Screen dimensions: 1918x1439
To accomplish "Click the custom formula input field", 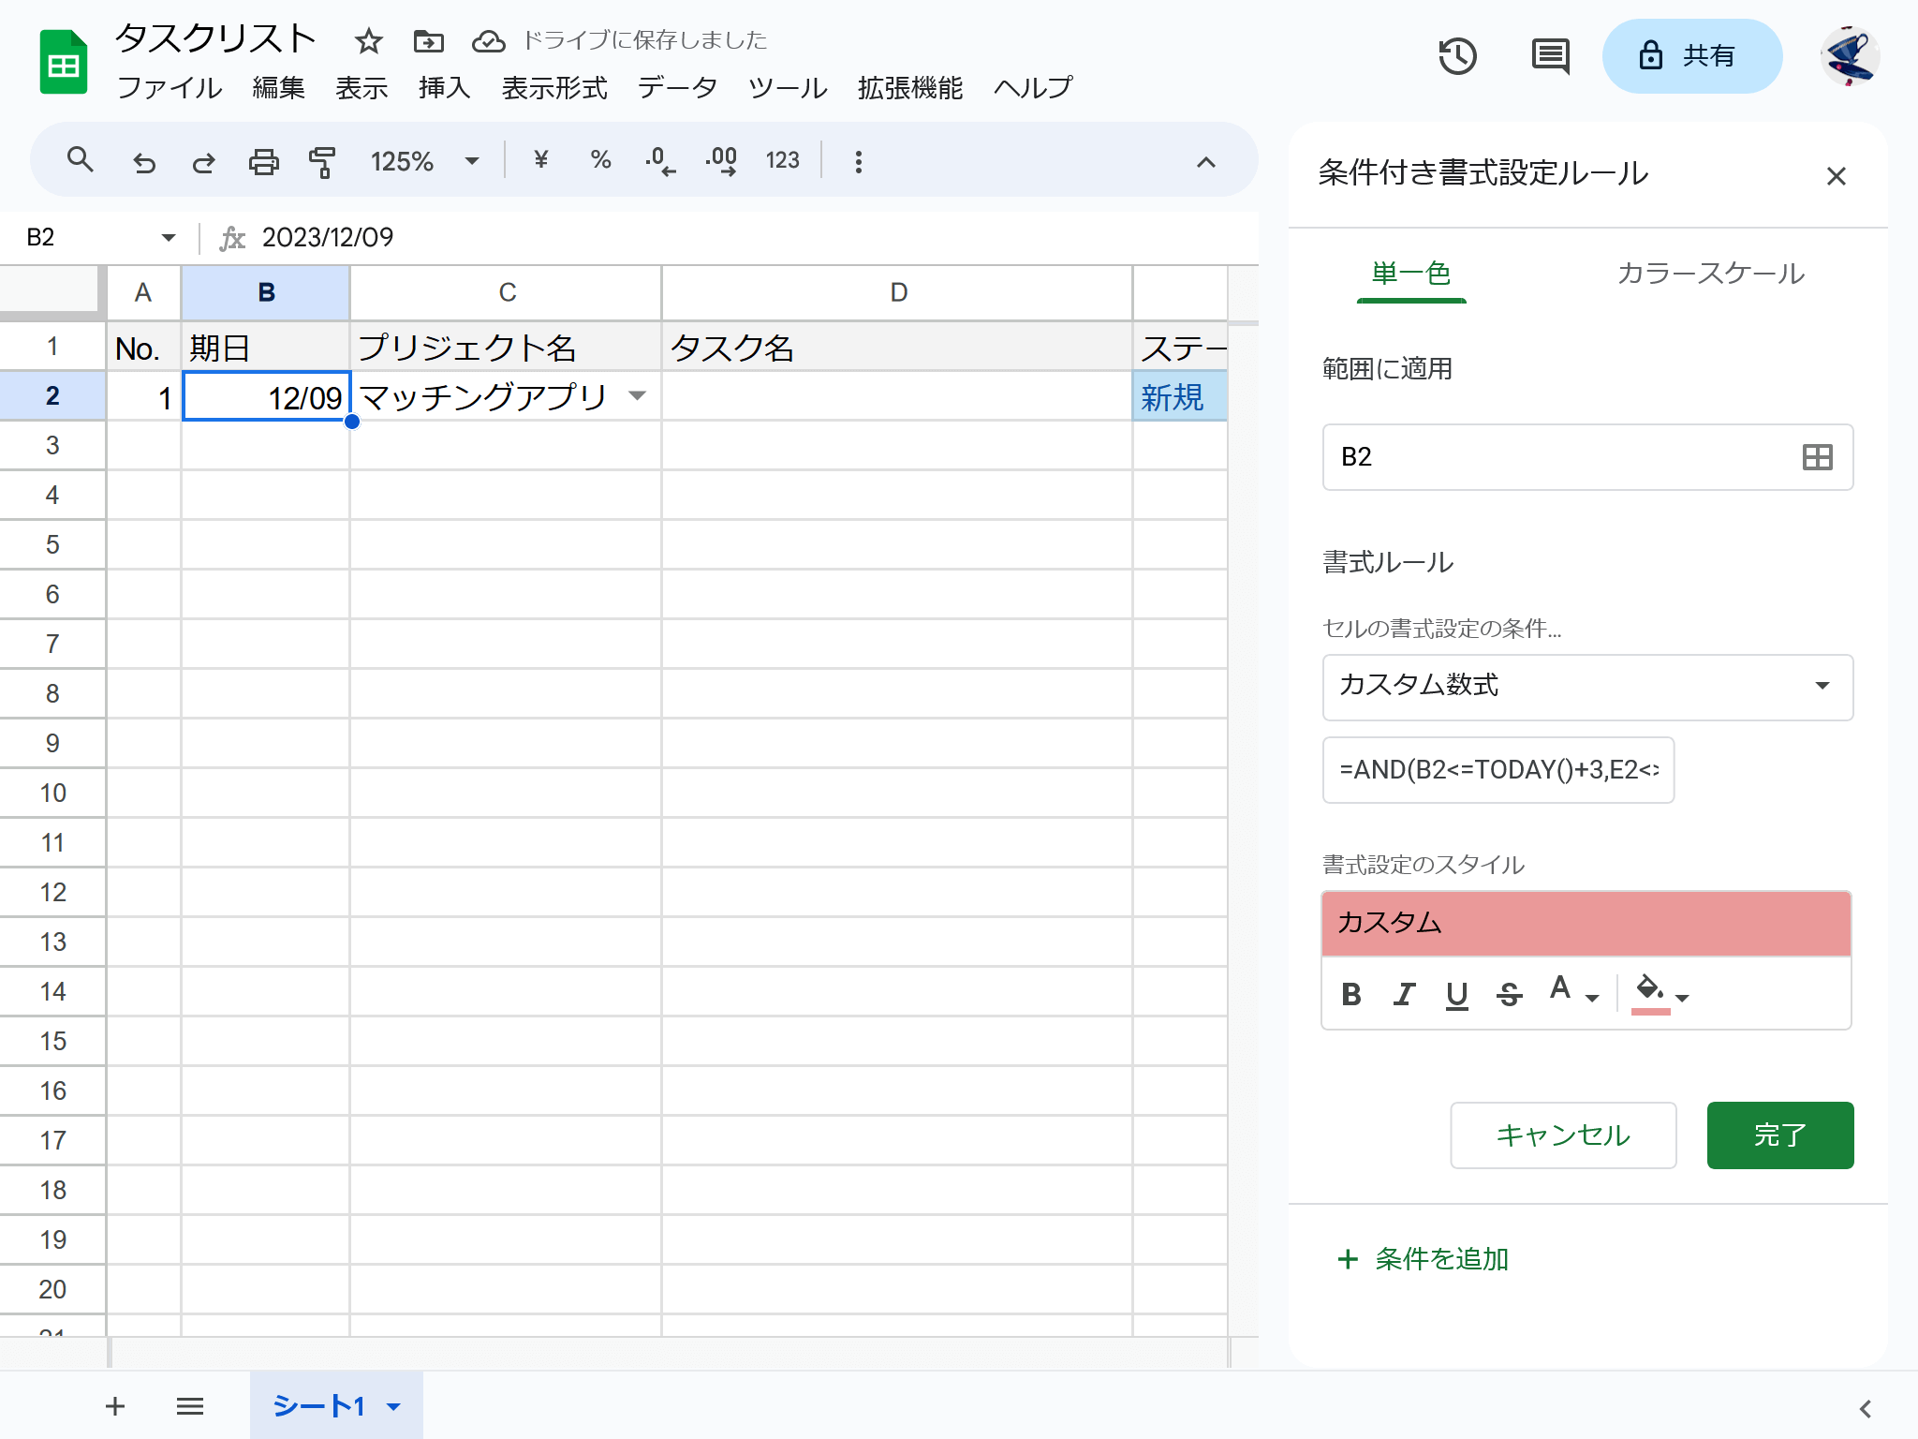I will 1498,770.
